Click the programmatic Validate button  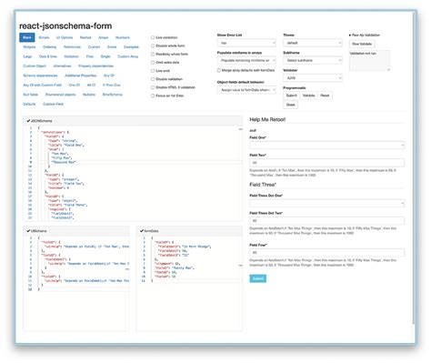point(308,96)
